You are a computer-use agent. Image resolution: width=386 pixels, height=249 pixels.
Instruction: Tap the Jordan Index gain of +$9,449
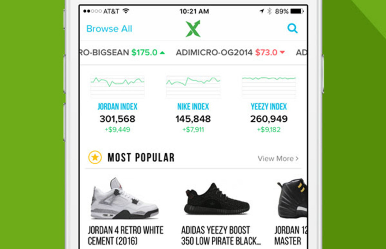pyautogui.click(x=118, y=129)
